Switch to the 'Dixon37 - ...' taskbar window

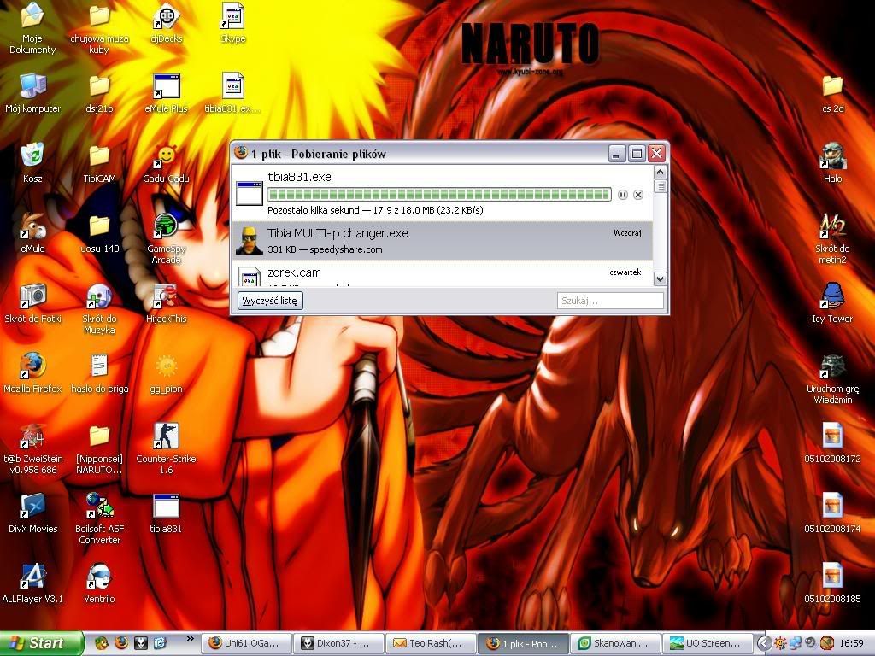(340, 644)
